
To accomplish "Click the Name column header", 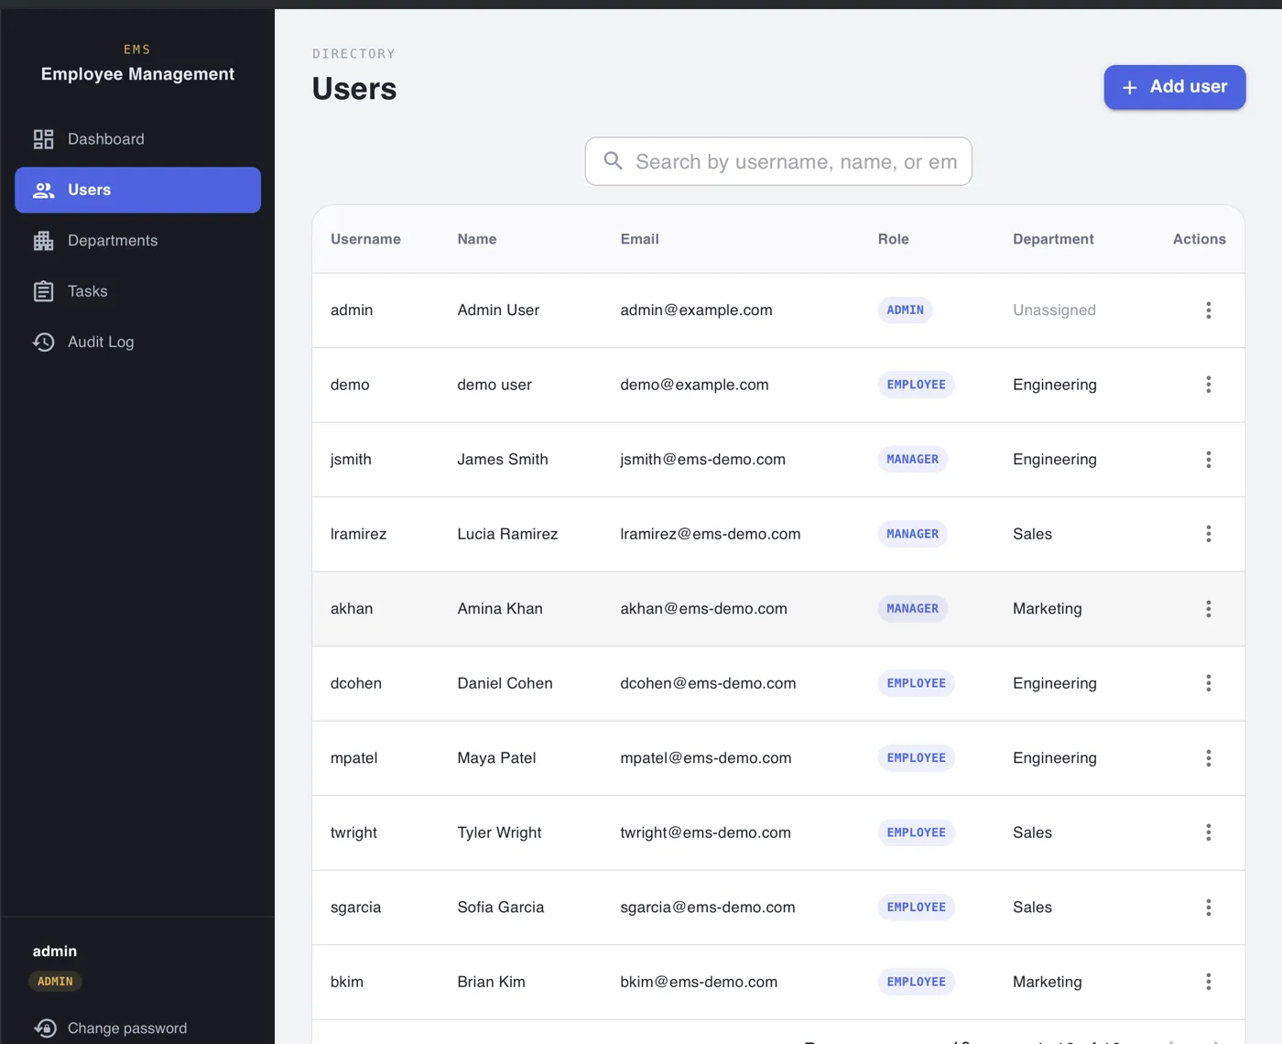I will 477,239.
